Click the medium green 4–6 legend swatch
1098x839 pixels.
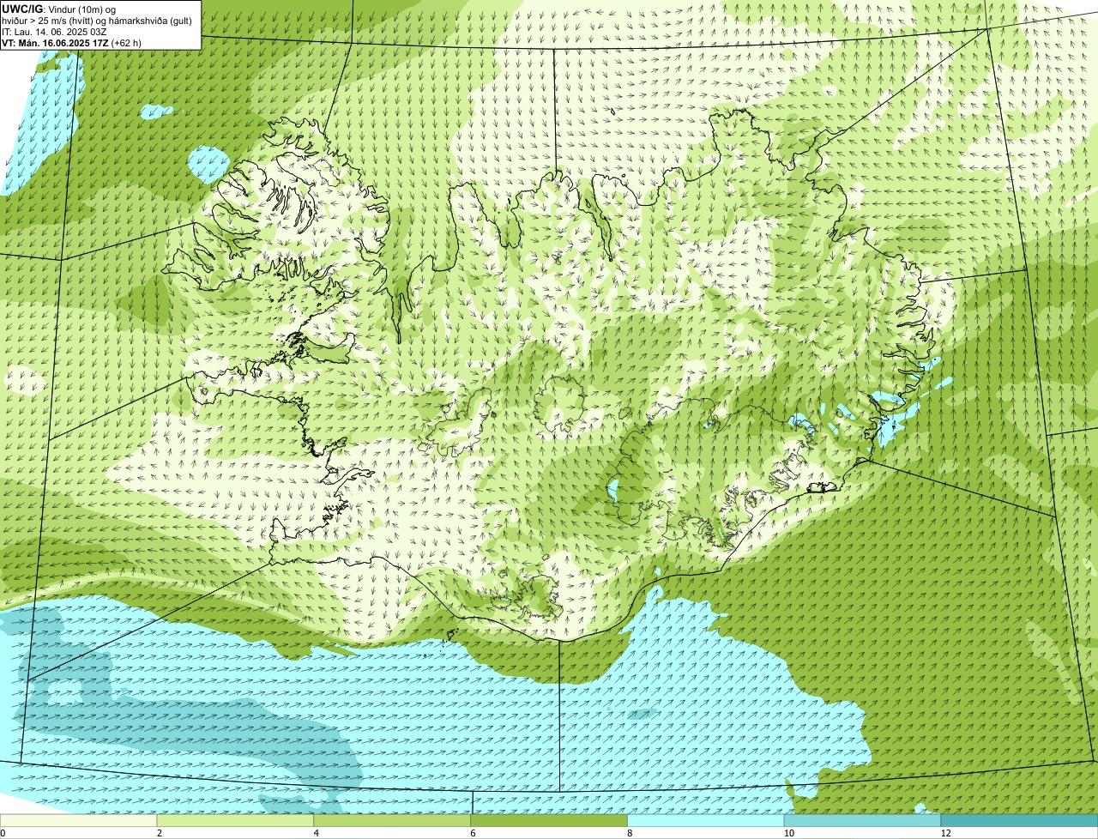click(393, 821)
